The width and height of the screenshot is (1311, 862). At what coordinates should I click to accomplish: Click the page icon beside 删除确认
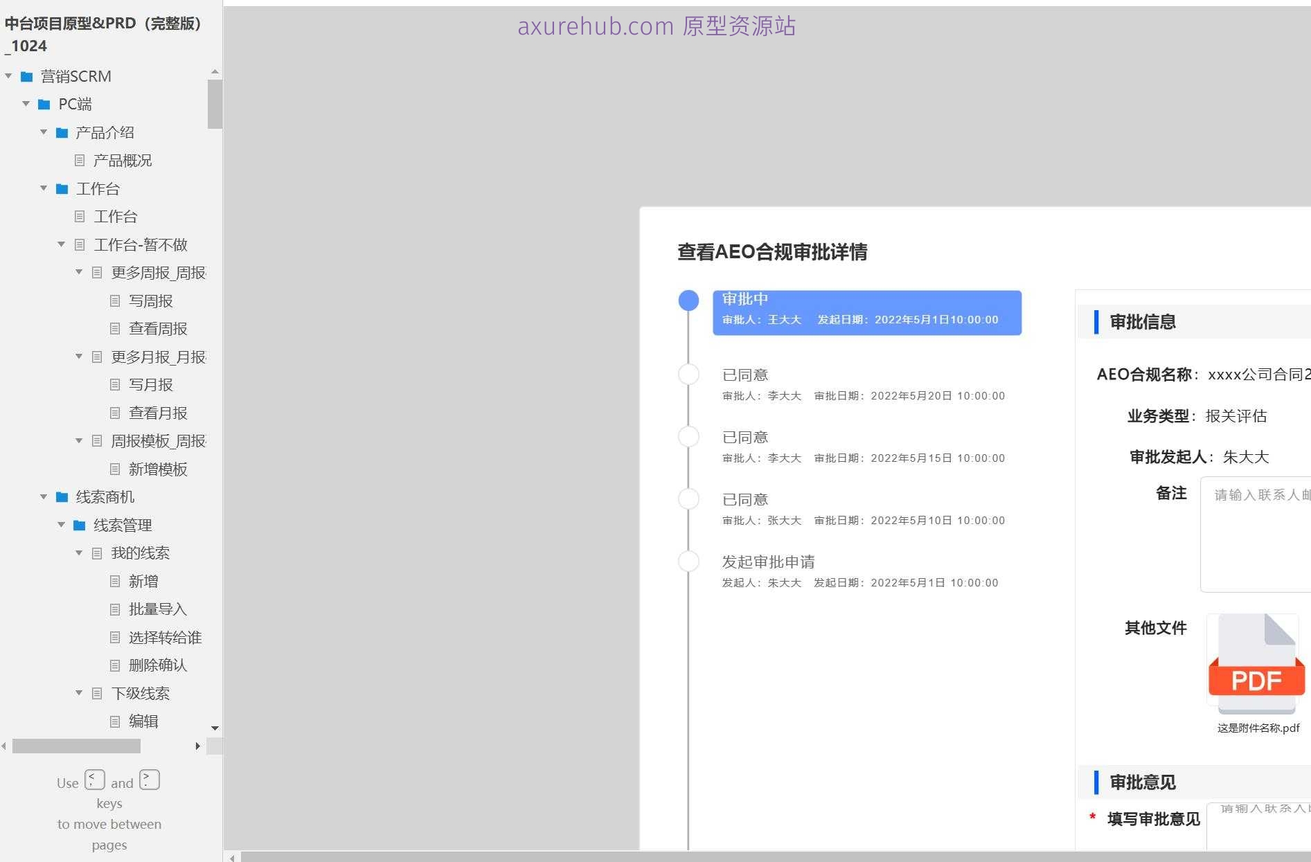point(114,665)
